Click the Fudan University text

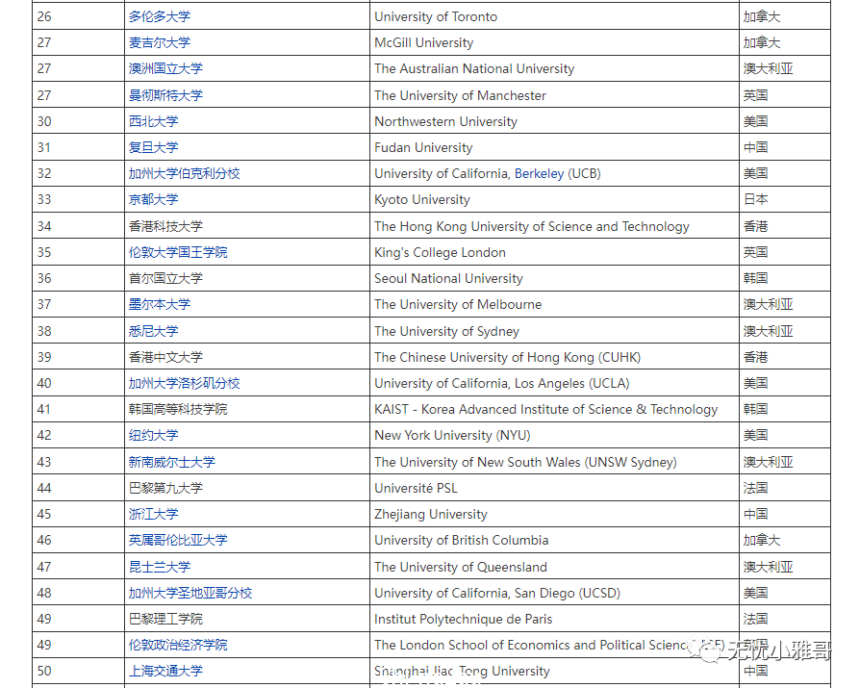coord(423,147)
